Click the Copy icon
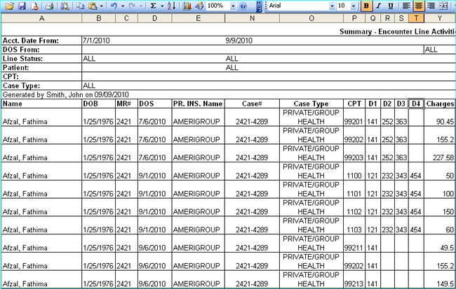The height and width of the screenshot is (289, 456). [81, 6]
